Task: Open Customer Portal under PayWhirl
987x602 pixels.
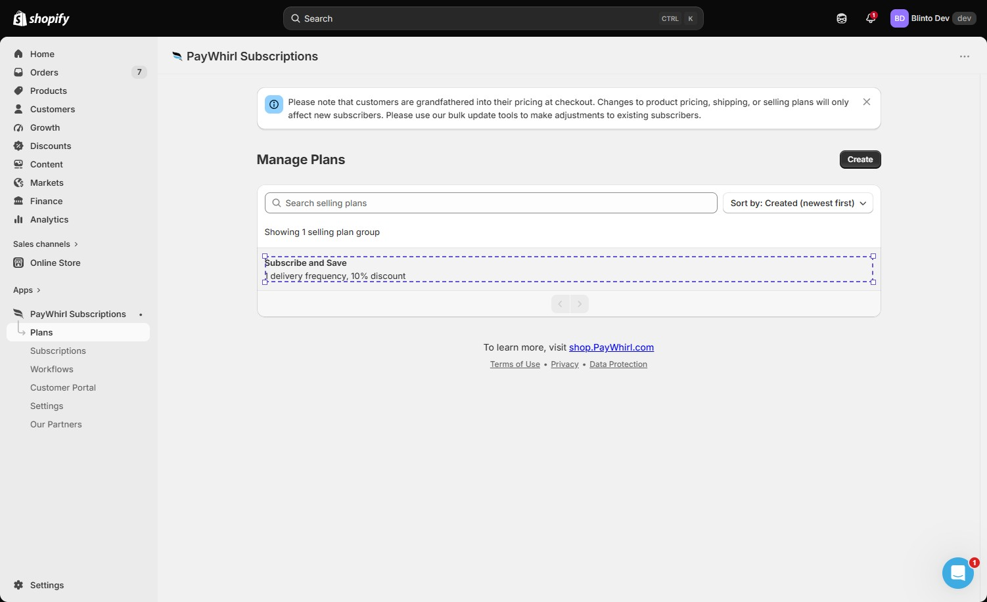Action: pyautogui.click(x=63, y=387)
